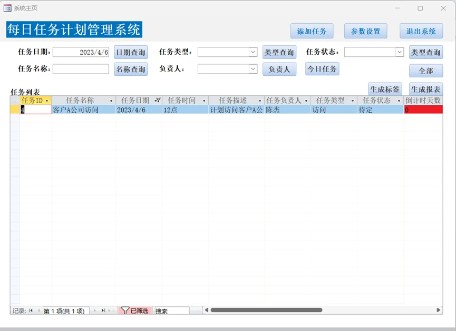Open 任务状态 combo box dropdown

(400, 52)
